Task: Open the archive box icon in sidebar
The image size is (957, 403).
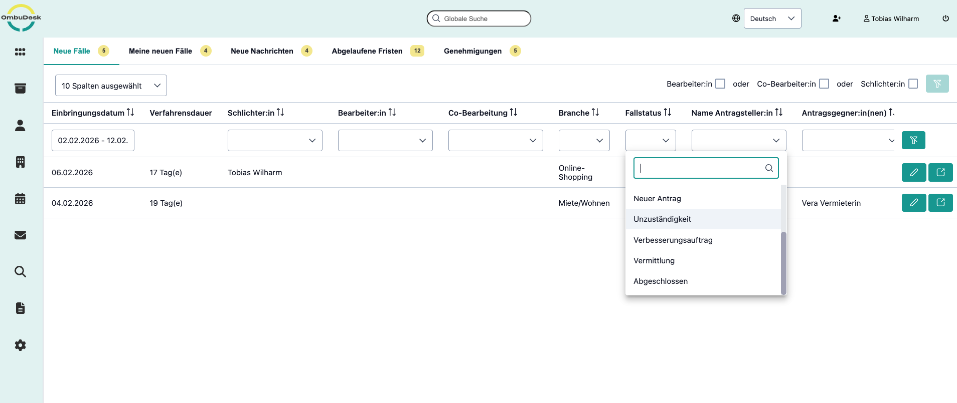Action: [x=20, y=89]
